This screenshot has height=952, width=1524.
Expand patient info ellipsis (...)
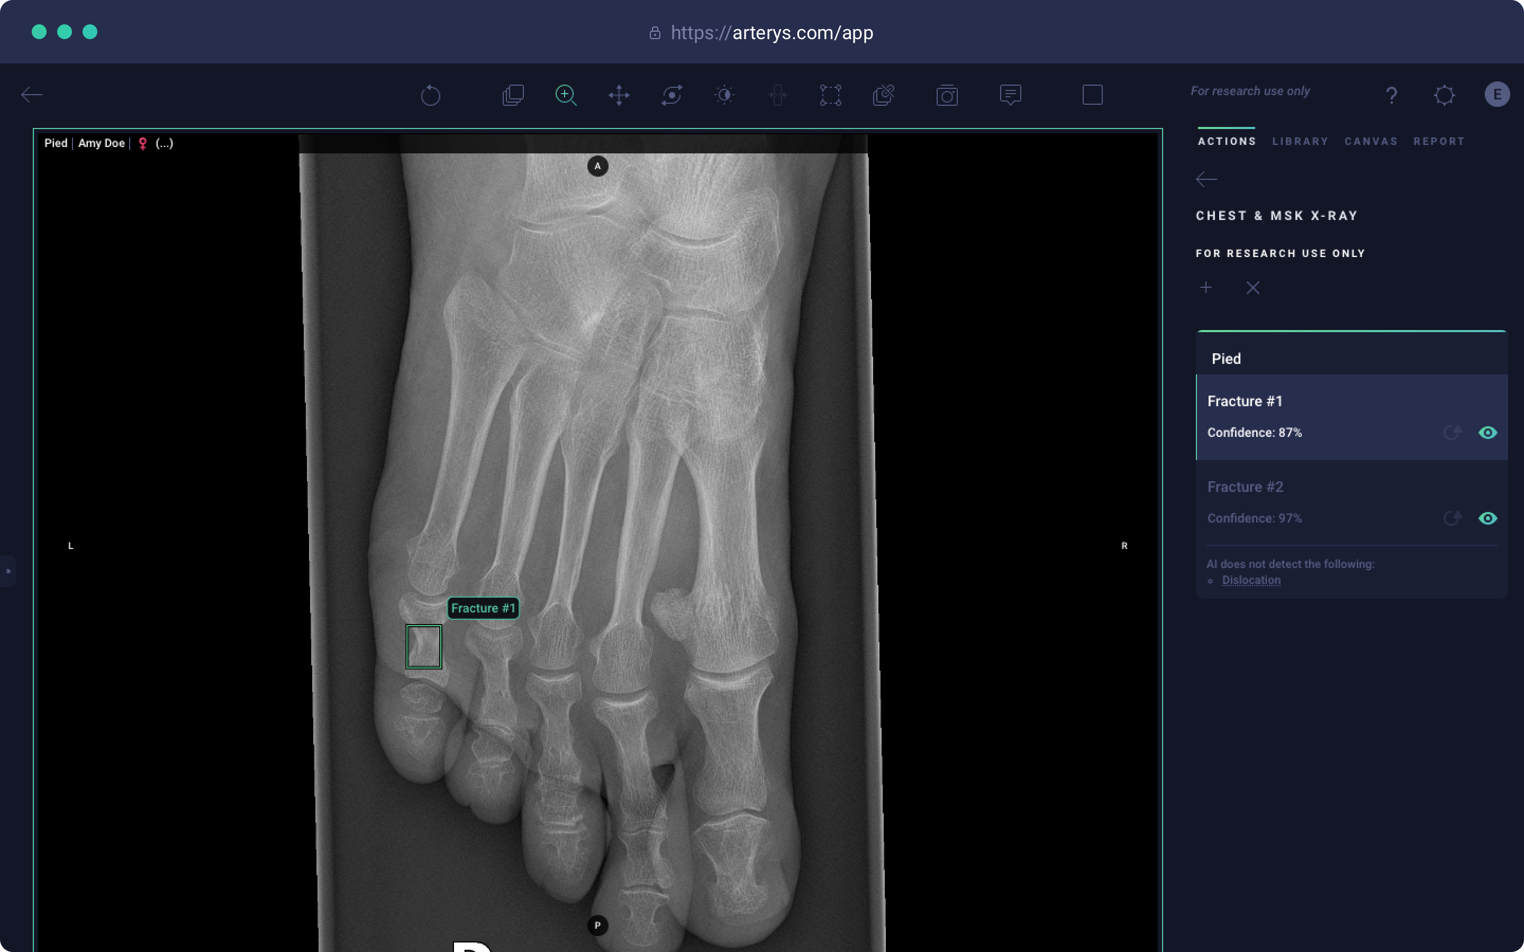point(165,143)
